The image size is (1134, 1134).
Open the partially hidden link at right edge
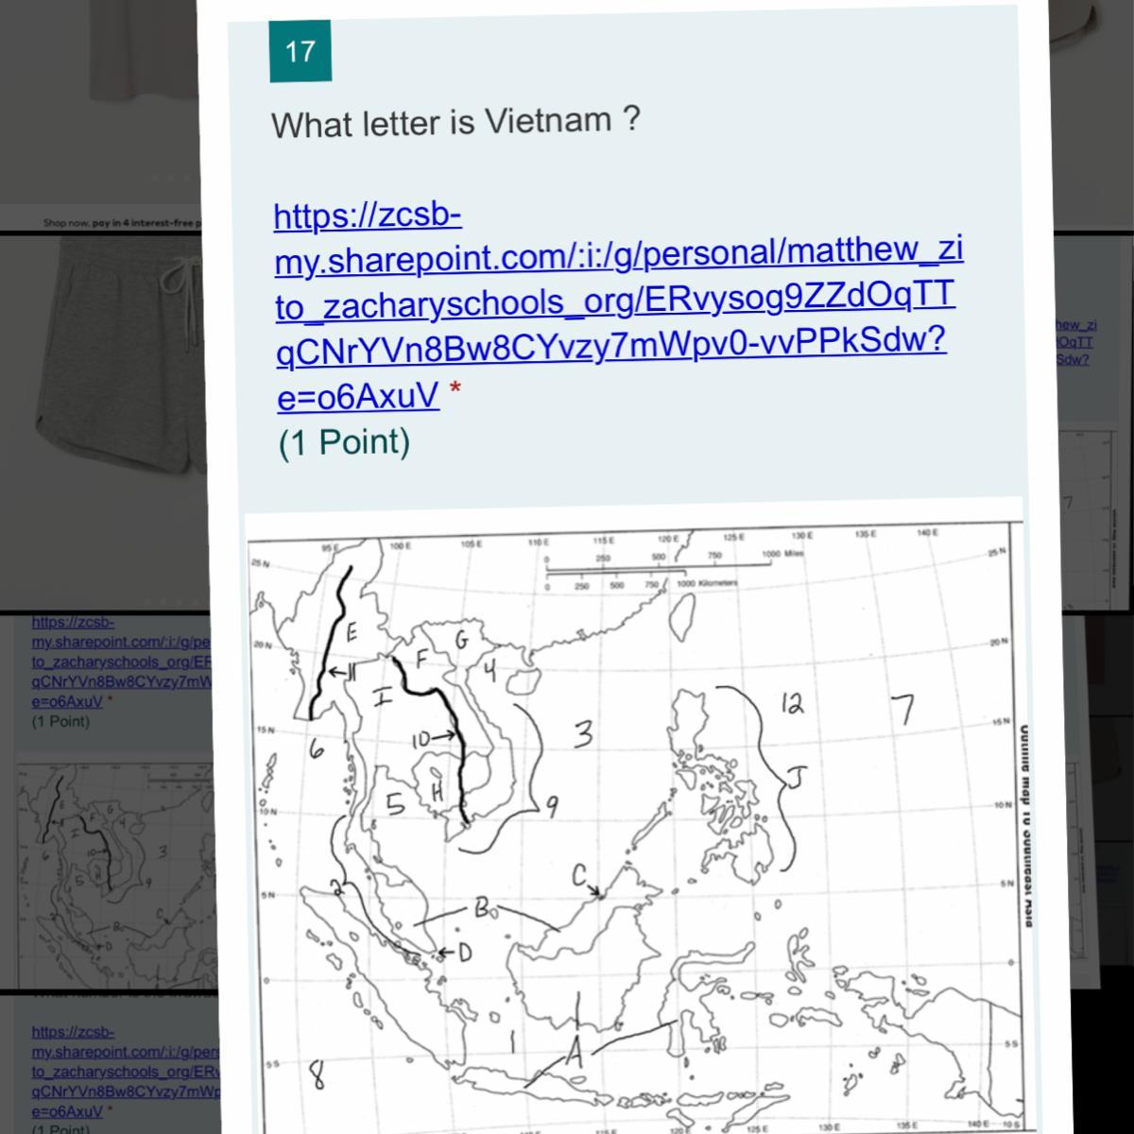(1074, 341)
